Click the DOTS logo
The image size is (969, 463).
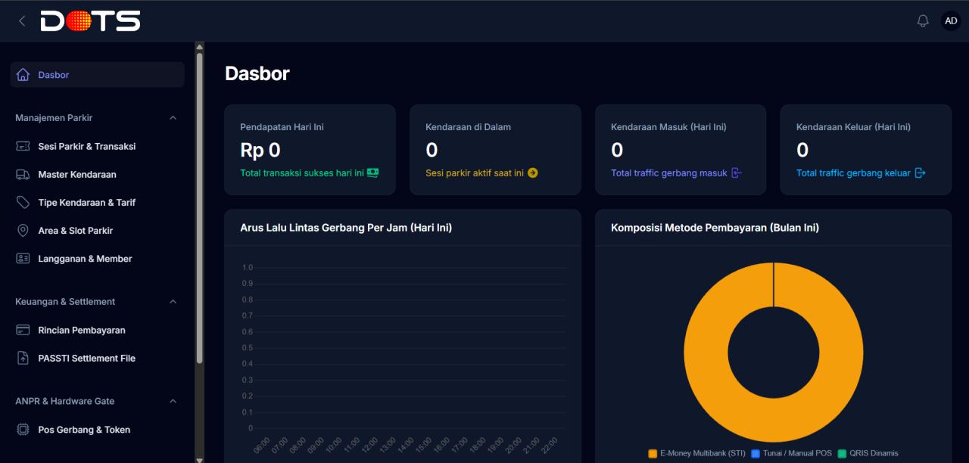tap(90, 21)
